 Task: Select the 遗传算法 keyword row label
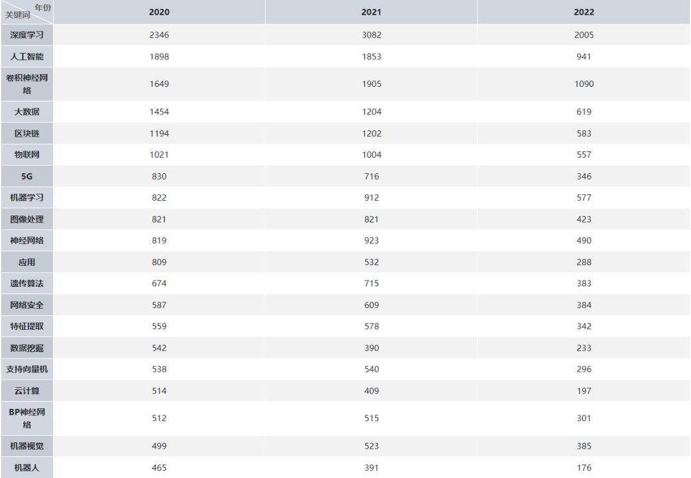27,283
